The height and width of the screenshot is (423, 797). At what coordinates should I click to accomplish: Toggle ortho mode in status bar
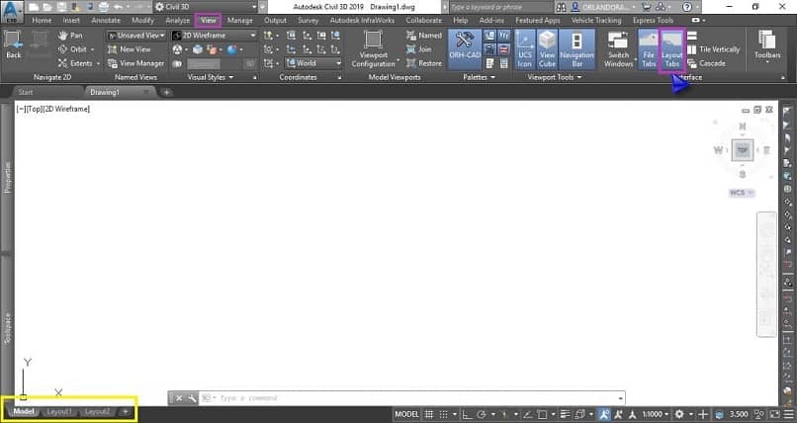[467, 414]
